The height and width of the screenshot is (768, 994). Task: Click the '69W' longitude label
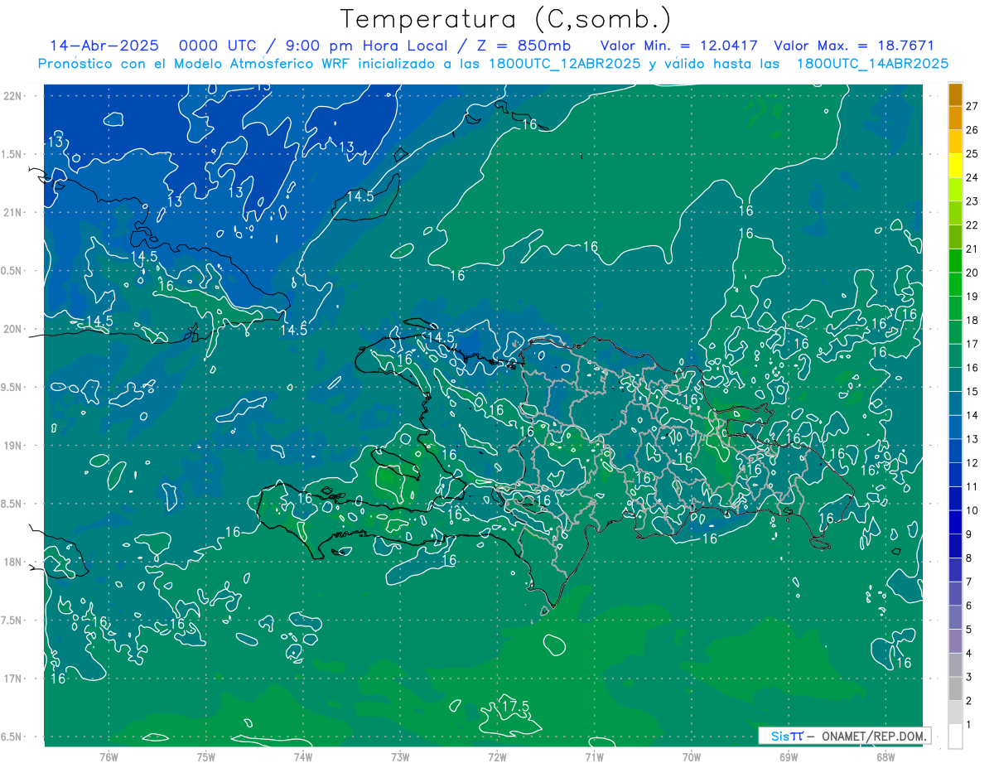pyautogui.click(x=789, y=756)
